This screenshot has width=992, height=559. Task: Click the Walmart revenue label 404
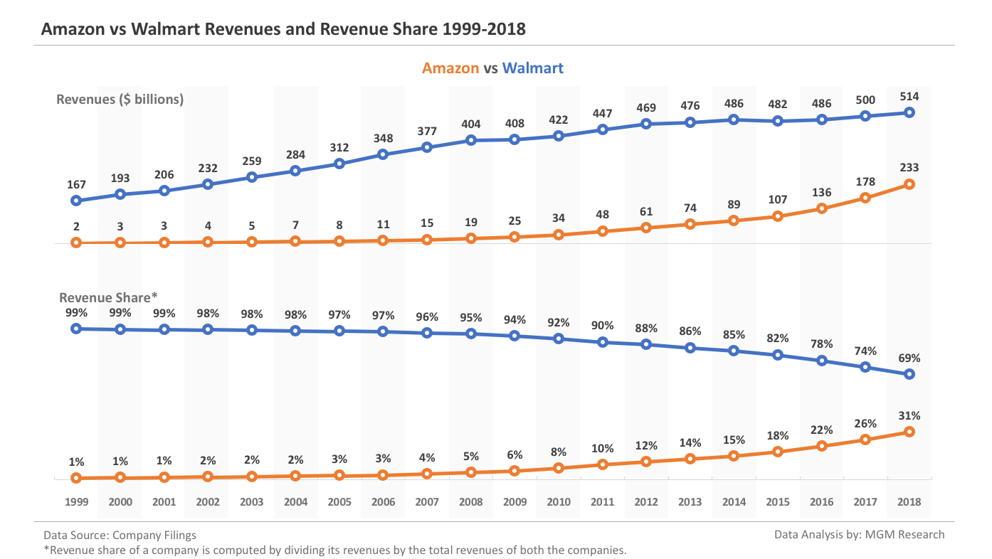[471, 124]
